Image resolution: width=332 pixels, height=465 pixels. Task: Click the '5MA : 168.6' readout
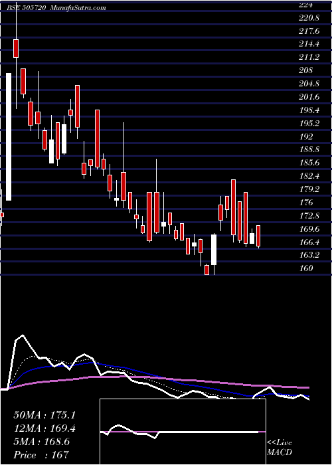pyautogui.click(x=41, y=442)
